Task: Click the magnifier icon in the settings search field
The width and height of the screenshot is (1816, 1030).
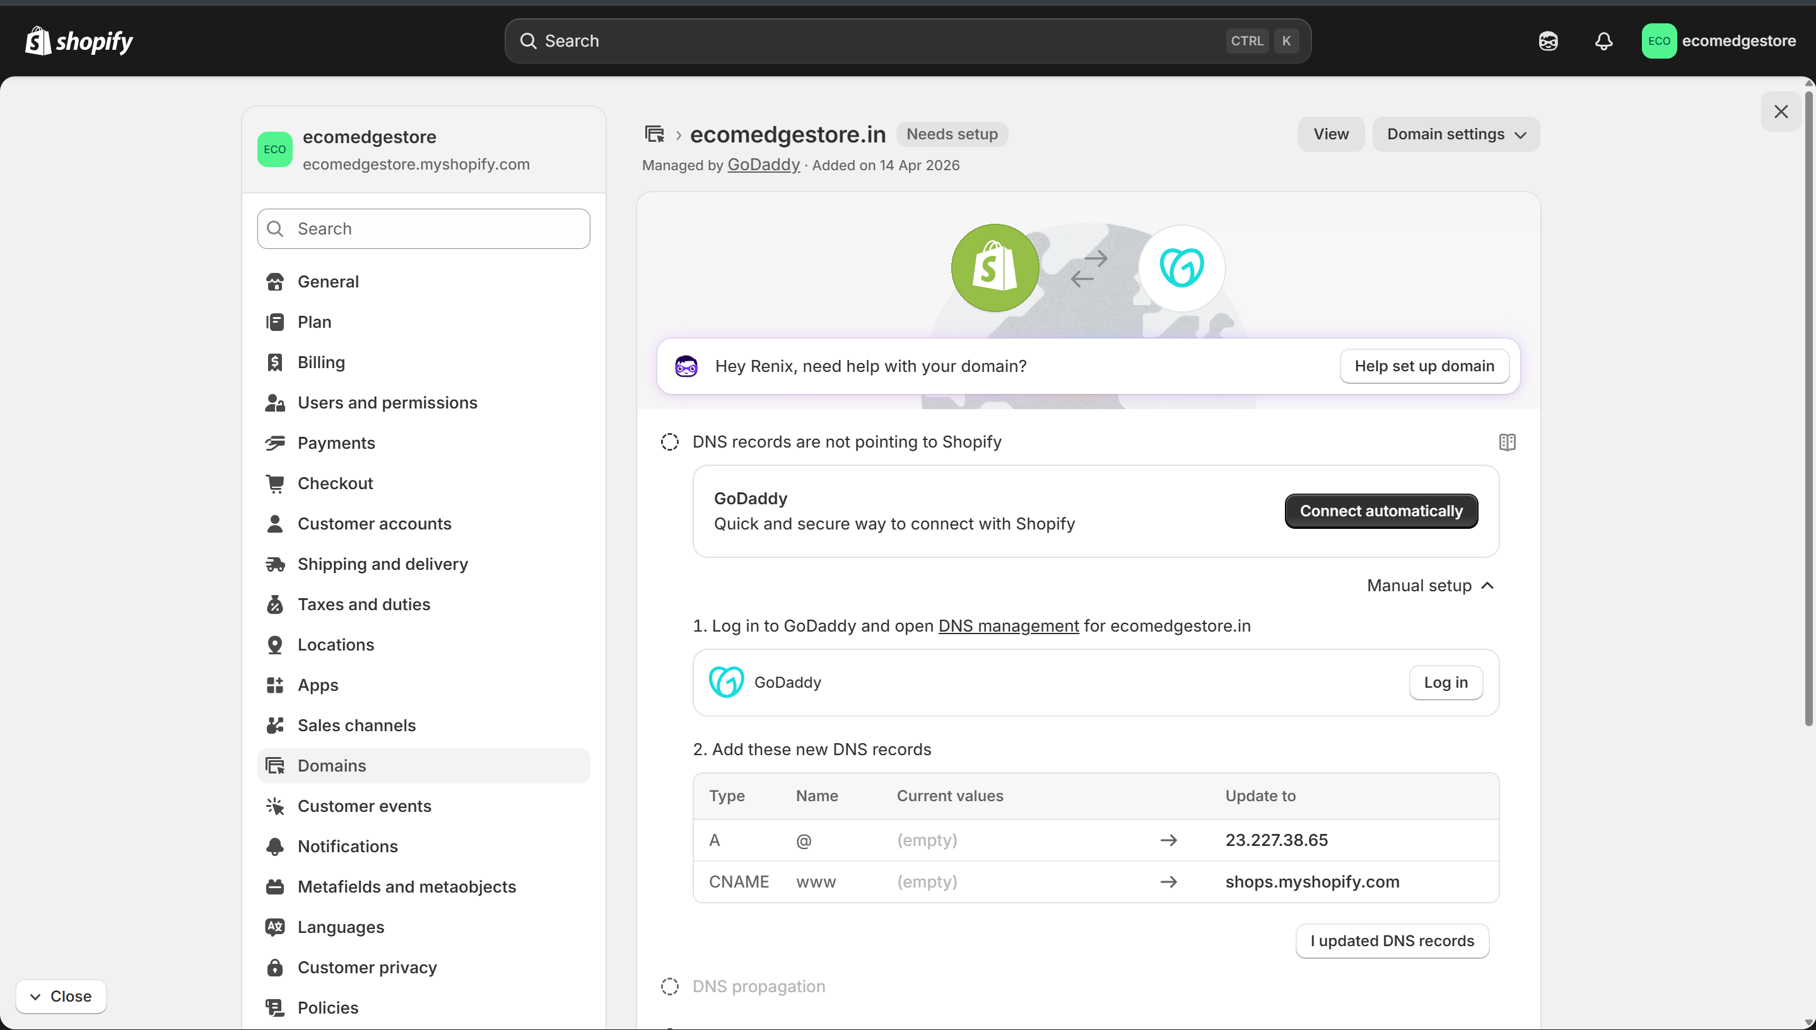Action: point(276,228)
